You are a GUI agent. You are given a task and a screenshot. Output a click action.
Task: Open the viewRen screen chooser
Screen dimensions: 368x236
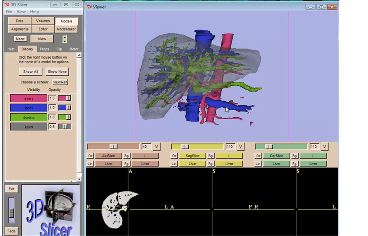coord(60,82)
